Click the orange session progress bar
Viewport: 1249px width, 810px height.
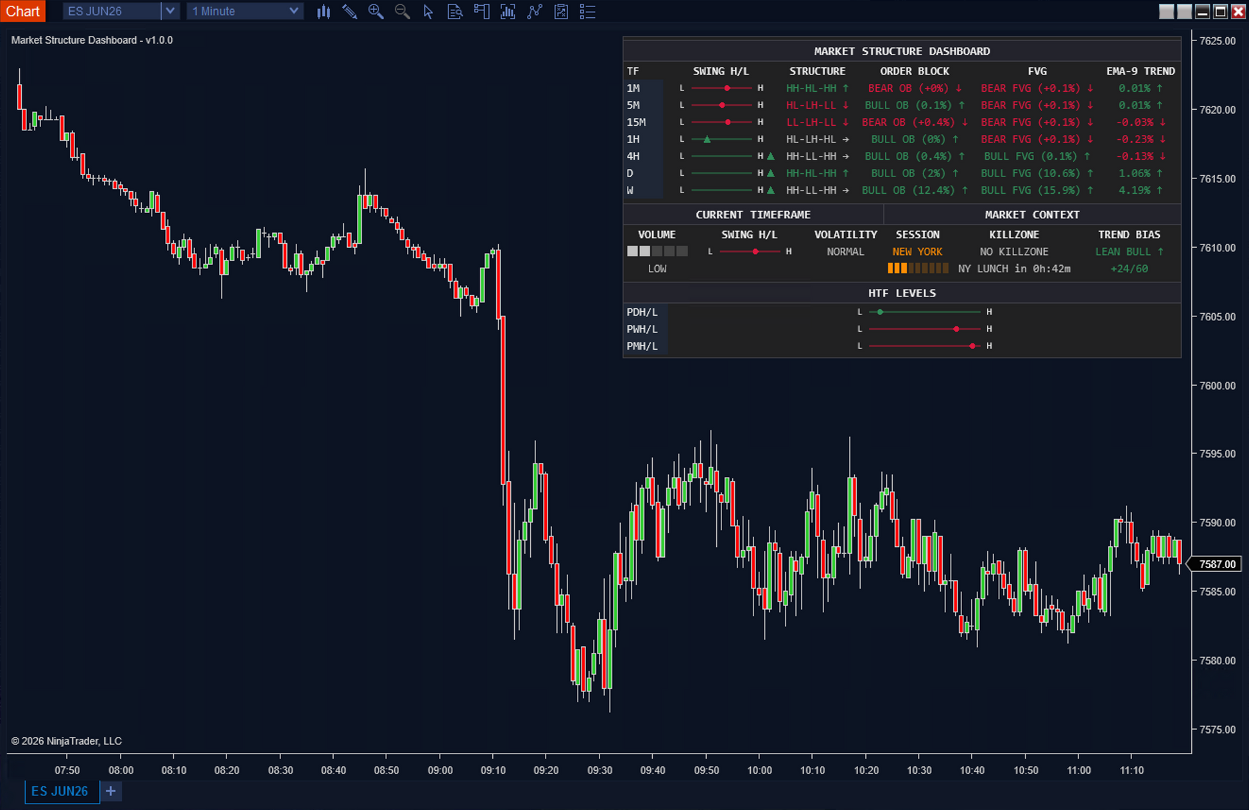[x=918, y=269]
